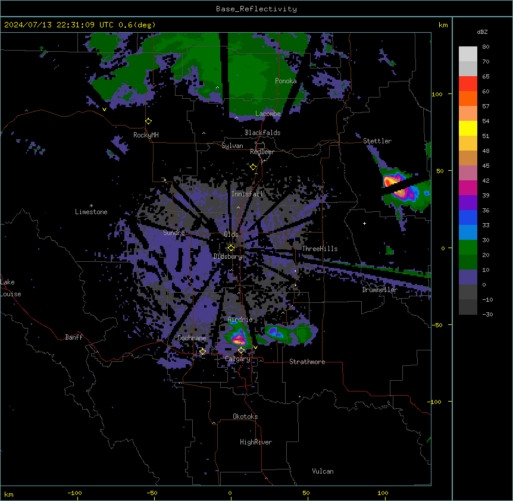The height and width of the screenshot is (501, 513).
Task: Click the violet 36–39 dBZ legend swatch
Action: click(x=468, y=203)
